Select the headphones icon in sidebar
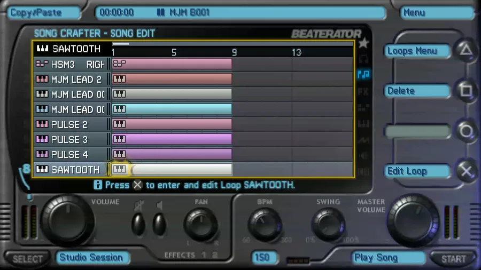 tap(363, 59)
